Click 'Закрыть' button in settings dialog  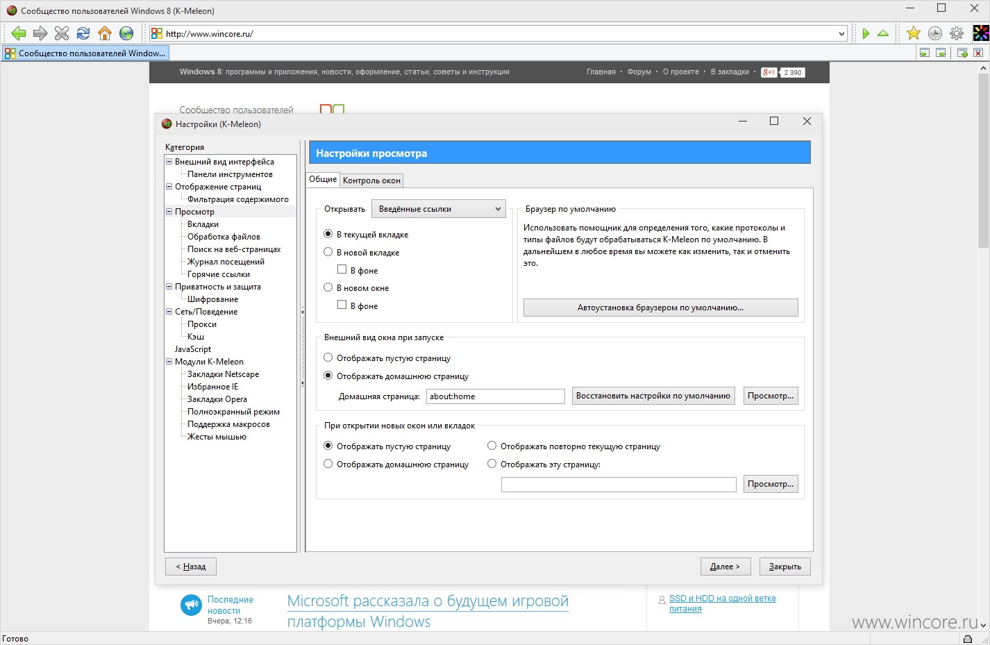[x=785, y=567]
